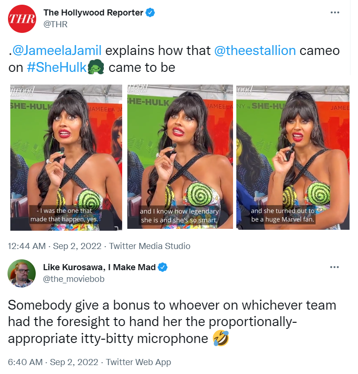Open first video frame thumbnail

pos(66,157)
